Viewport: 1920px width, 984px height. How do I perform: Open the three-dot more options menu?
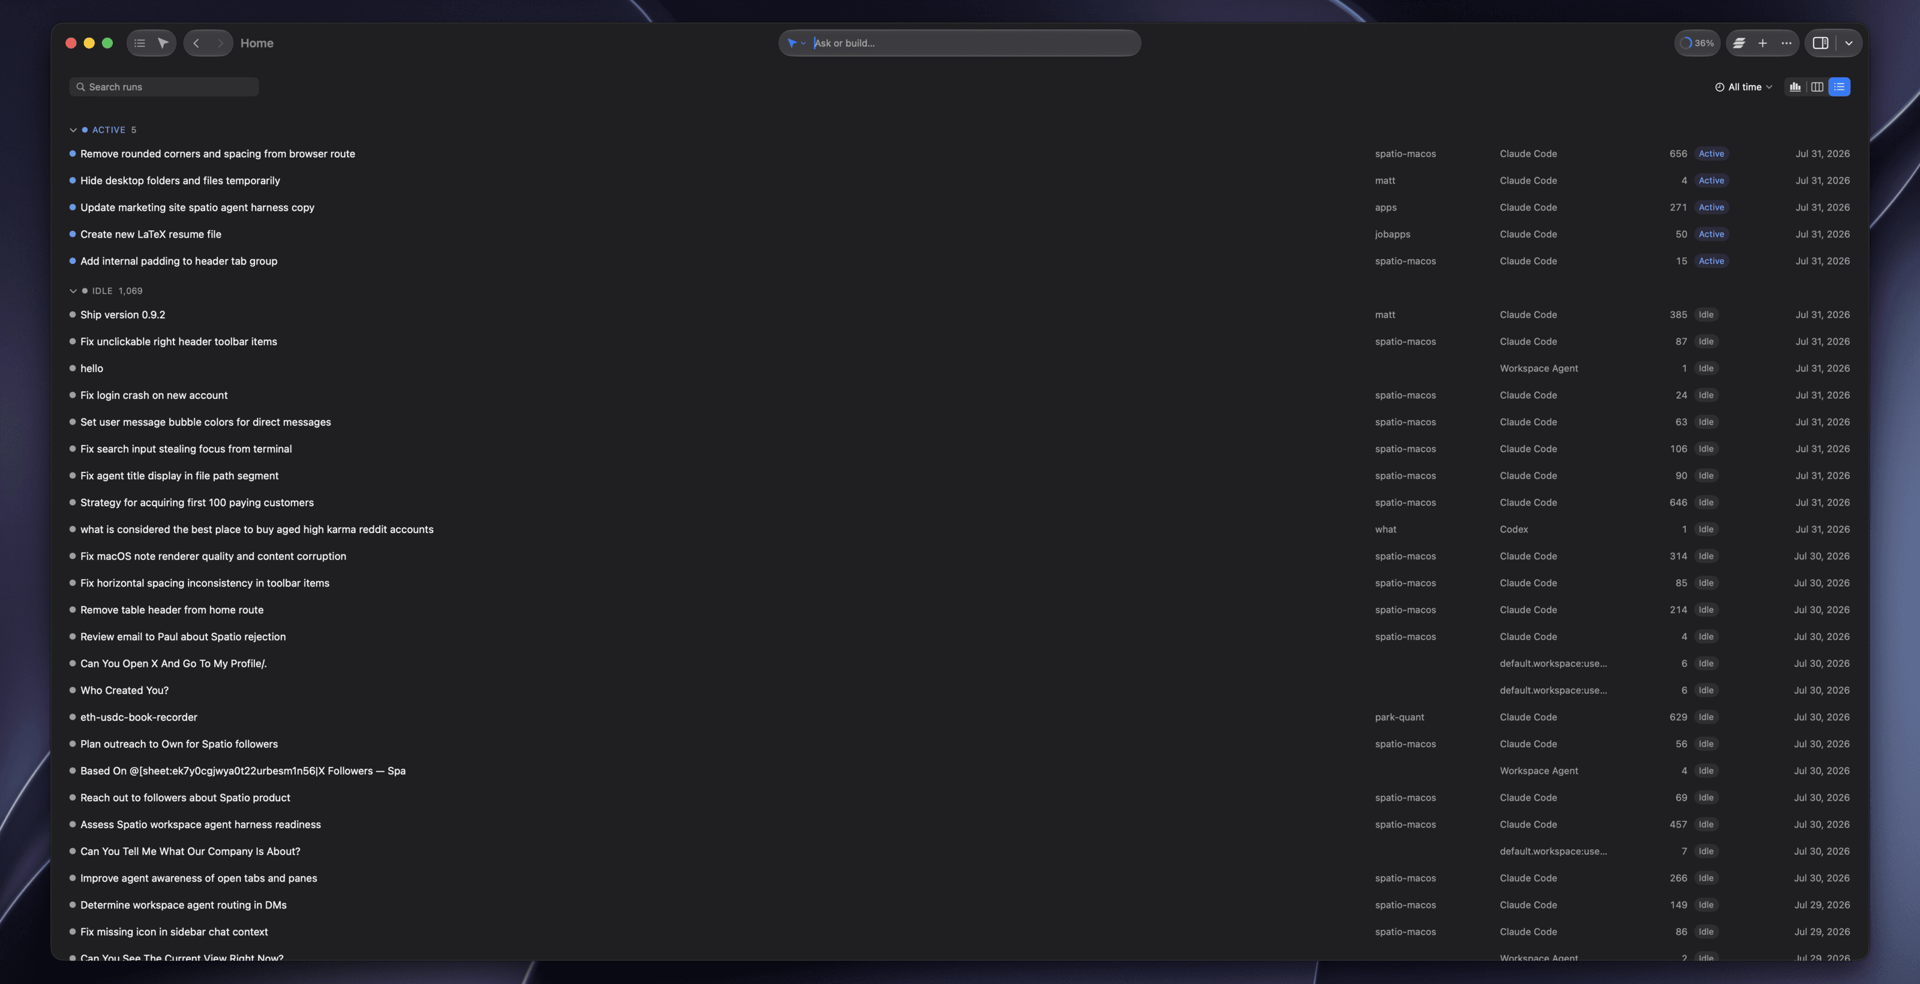(x=1787, y=43)
